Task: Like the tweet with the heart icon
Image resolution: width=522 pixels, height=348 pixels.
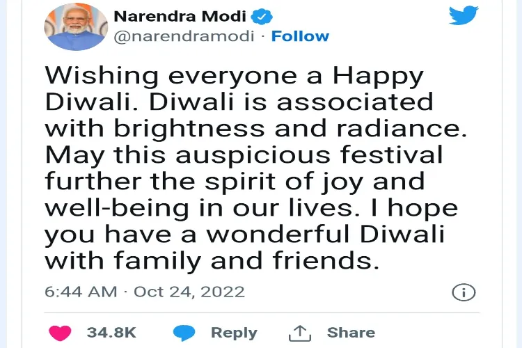Action: (60, 333)
